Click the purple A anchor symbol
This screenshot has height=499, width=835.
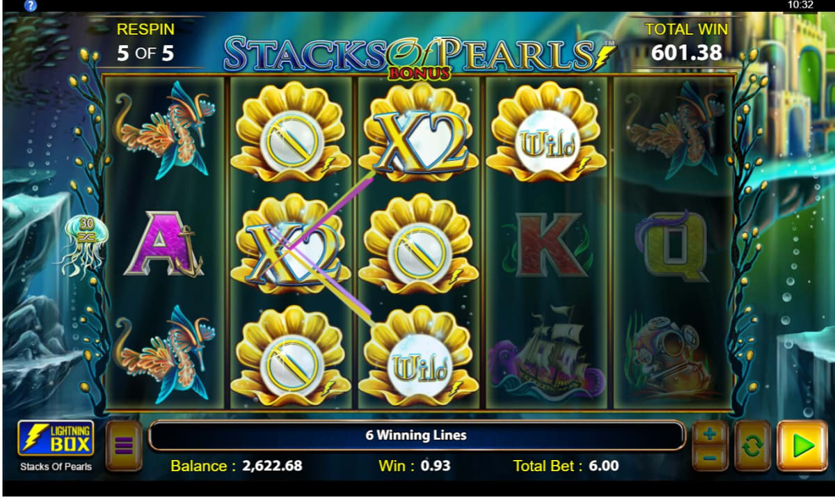click(164, 245)
